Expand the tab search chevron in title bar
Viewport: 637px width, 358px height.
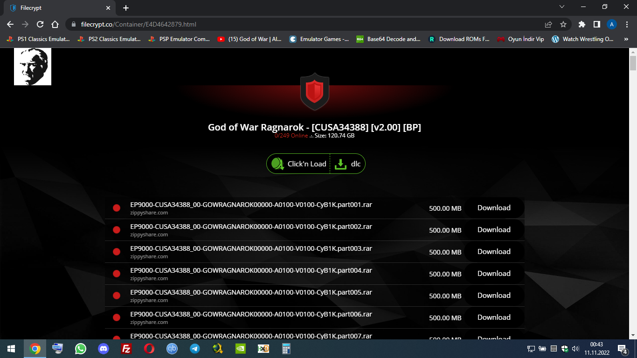[562, 7]
